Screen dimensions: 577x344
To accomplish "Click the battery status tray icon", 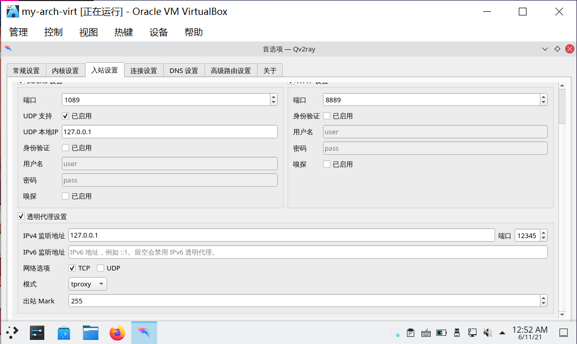I will (441, 333).
